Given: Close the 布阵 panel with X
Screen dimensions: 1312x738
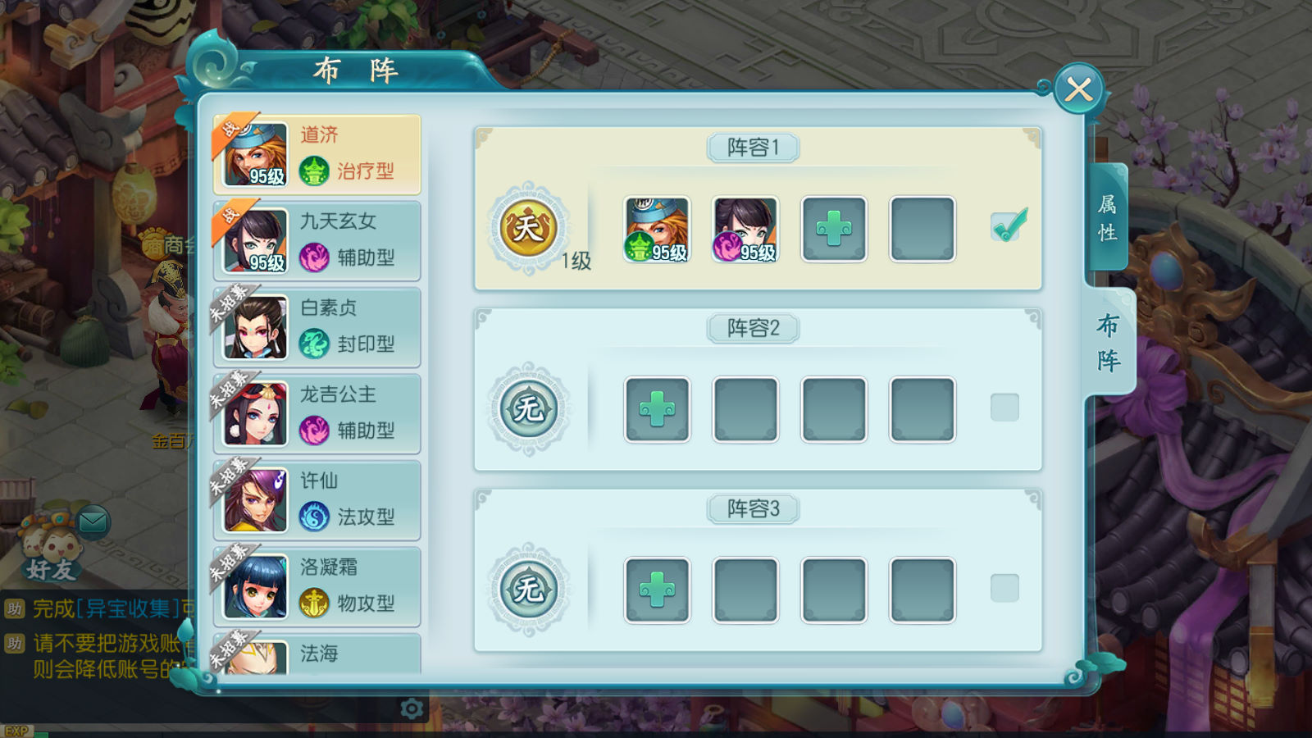Looking at the screenshot, I should tap(1078, 89).
